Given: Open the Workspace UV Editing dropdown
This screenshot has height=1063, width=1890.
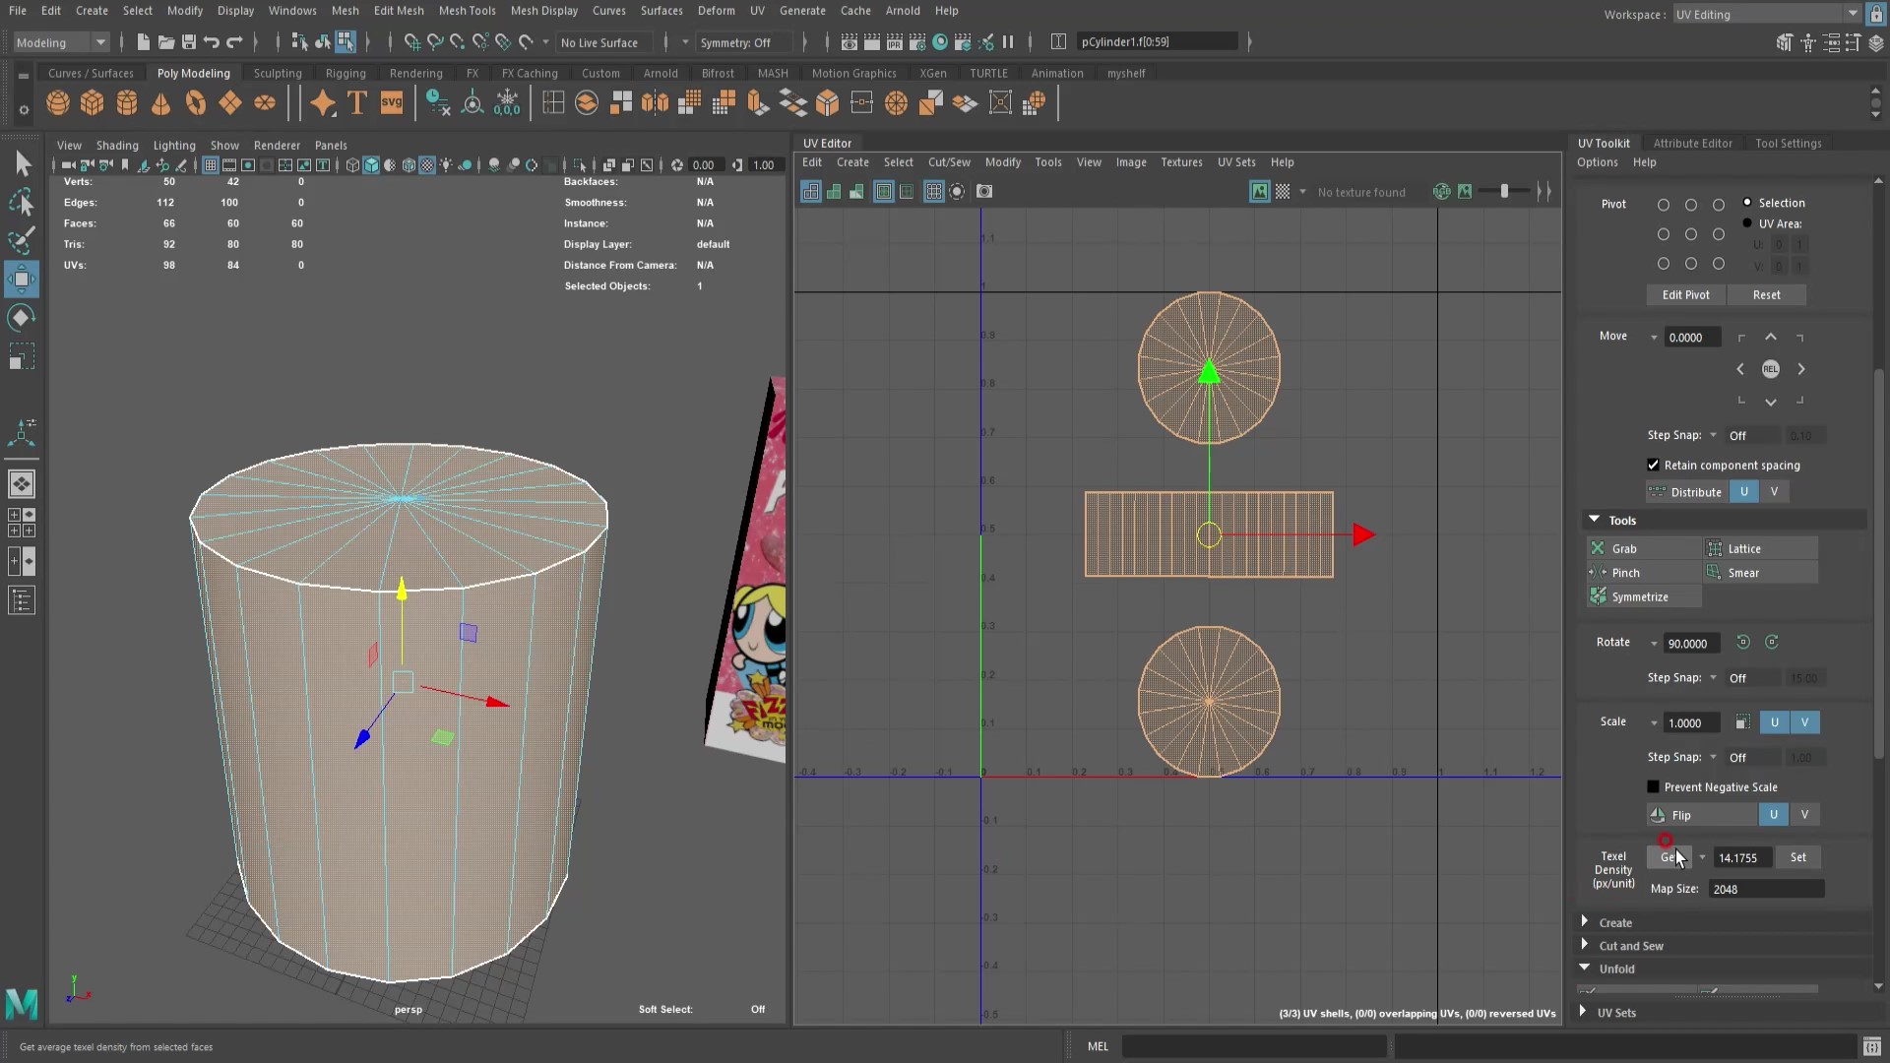Looking at the screenshot, I should pyautogui.click(x=1767, y=15).
